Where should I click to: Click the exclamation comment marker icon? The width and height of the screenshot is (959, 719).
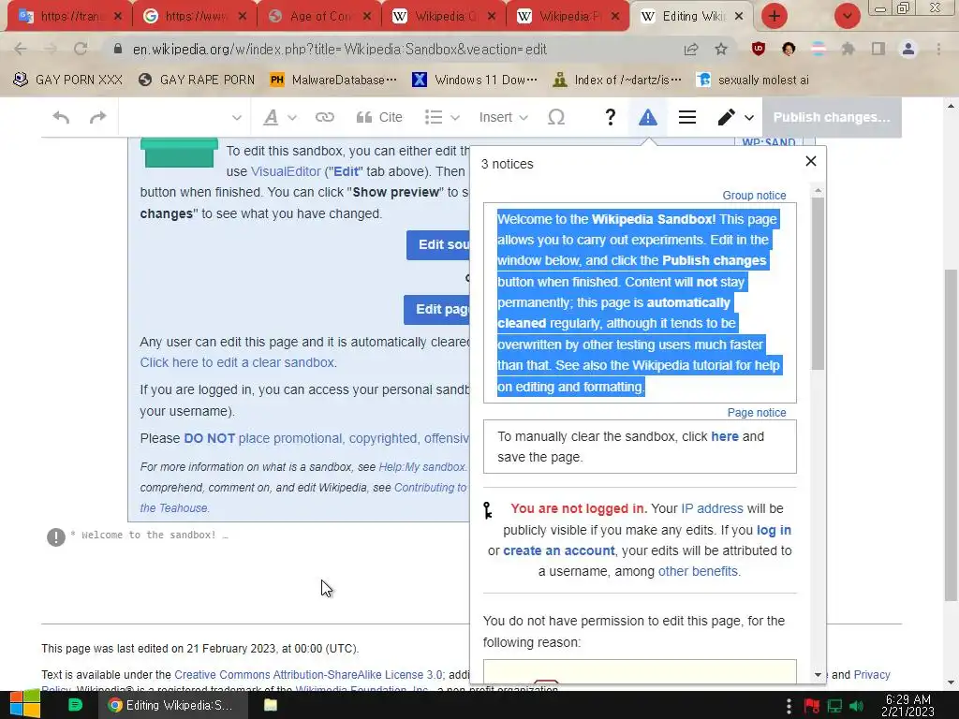(x=56, y=537)
